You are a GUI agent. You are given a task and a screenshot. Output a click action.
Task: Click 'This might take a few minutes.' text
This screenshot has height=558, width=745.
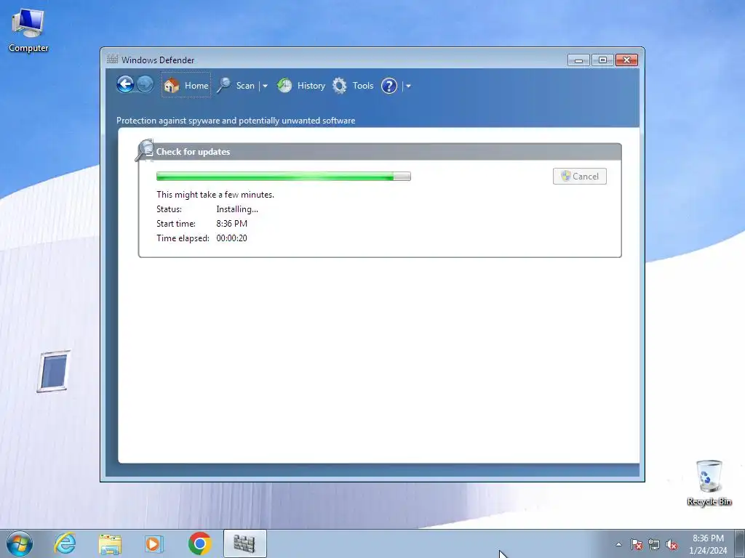coord(215,195)
